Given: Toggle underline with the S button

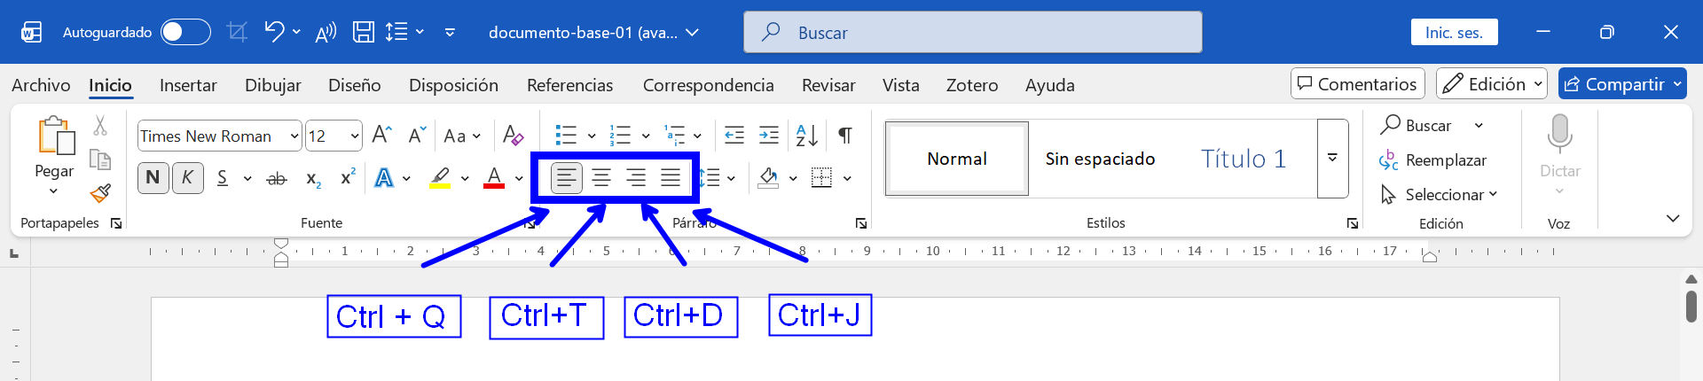Looking at the screenshot, I should point(223,178).
